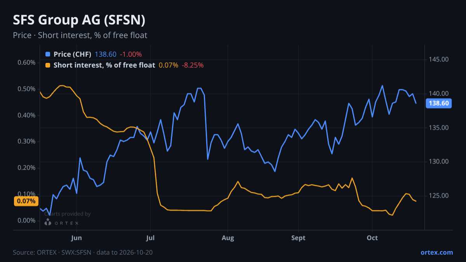Click the 0.50% left axis label

point(27,89)
